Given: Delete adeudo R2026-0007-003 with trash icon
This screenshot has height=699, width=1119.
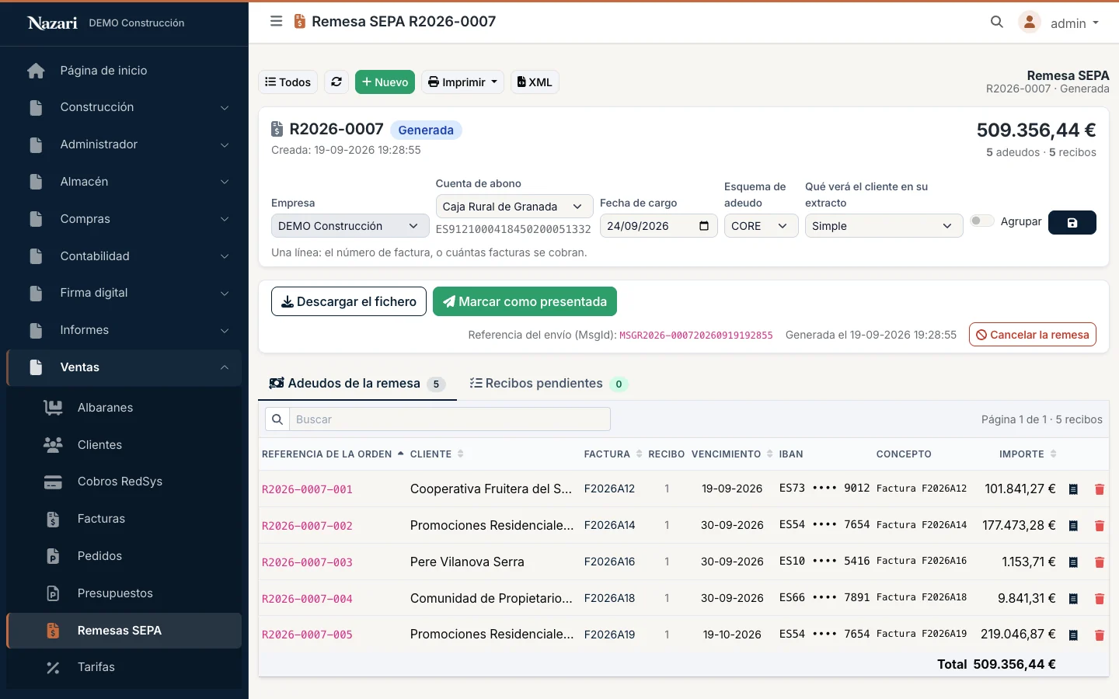Looking at the screenshot, I should point(1099,562).
